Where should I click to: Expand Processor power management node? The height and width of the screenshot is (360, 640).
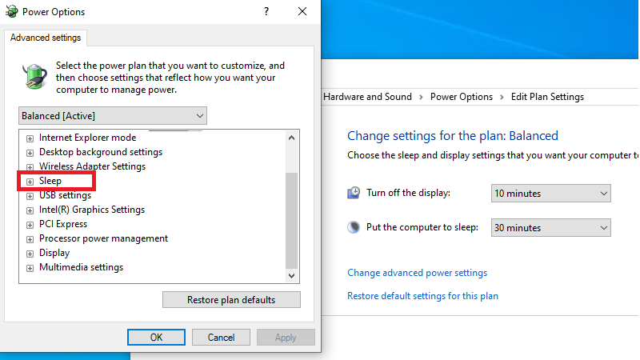[30, 239]
